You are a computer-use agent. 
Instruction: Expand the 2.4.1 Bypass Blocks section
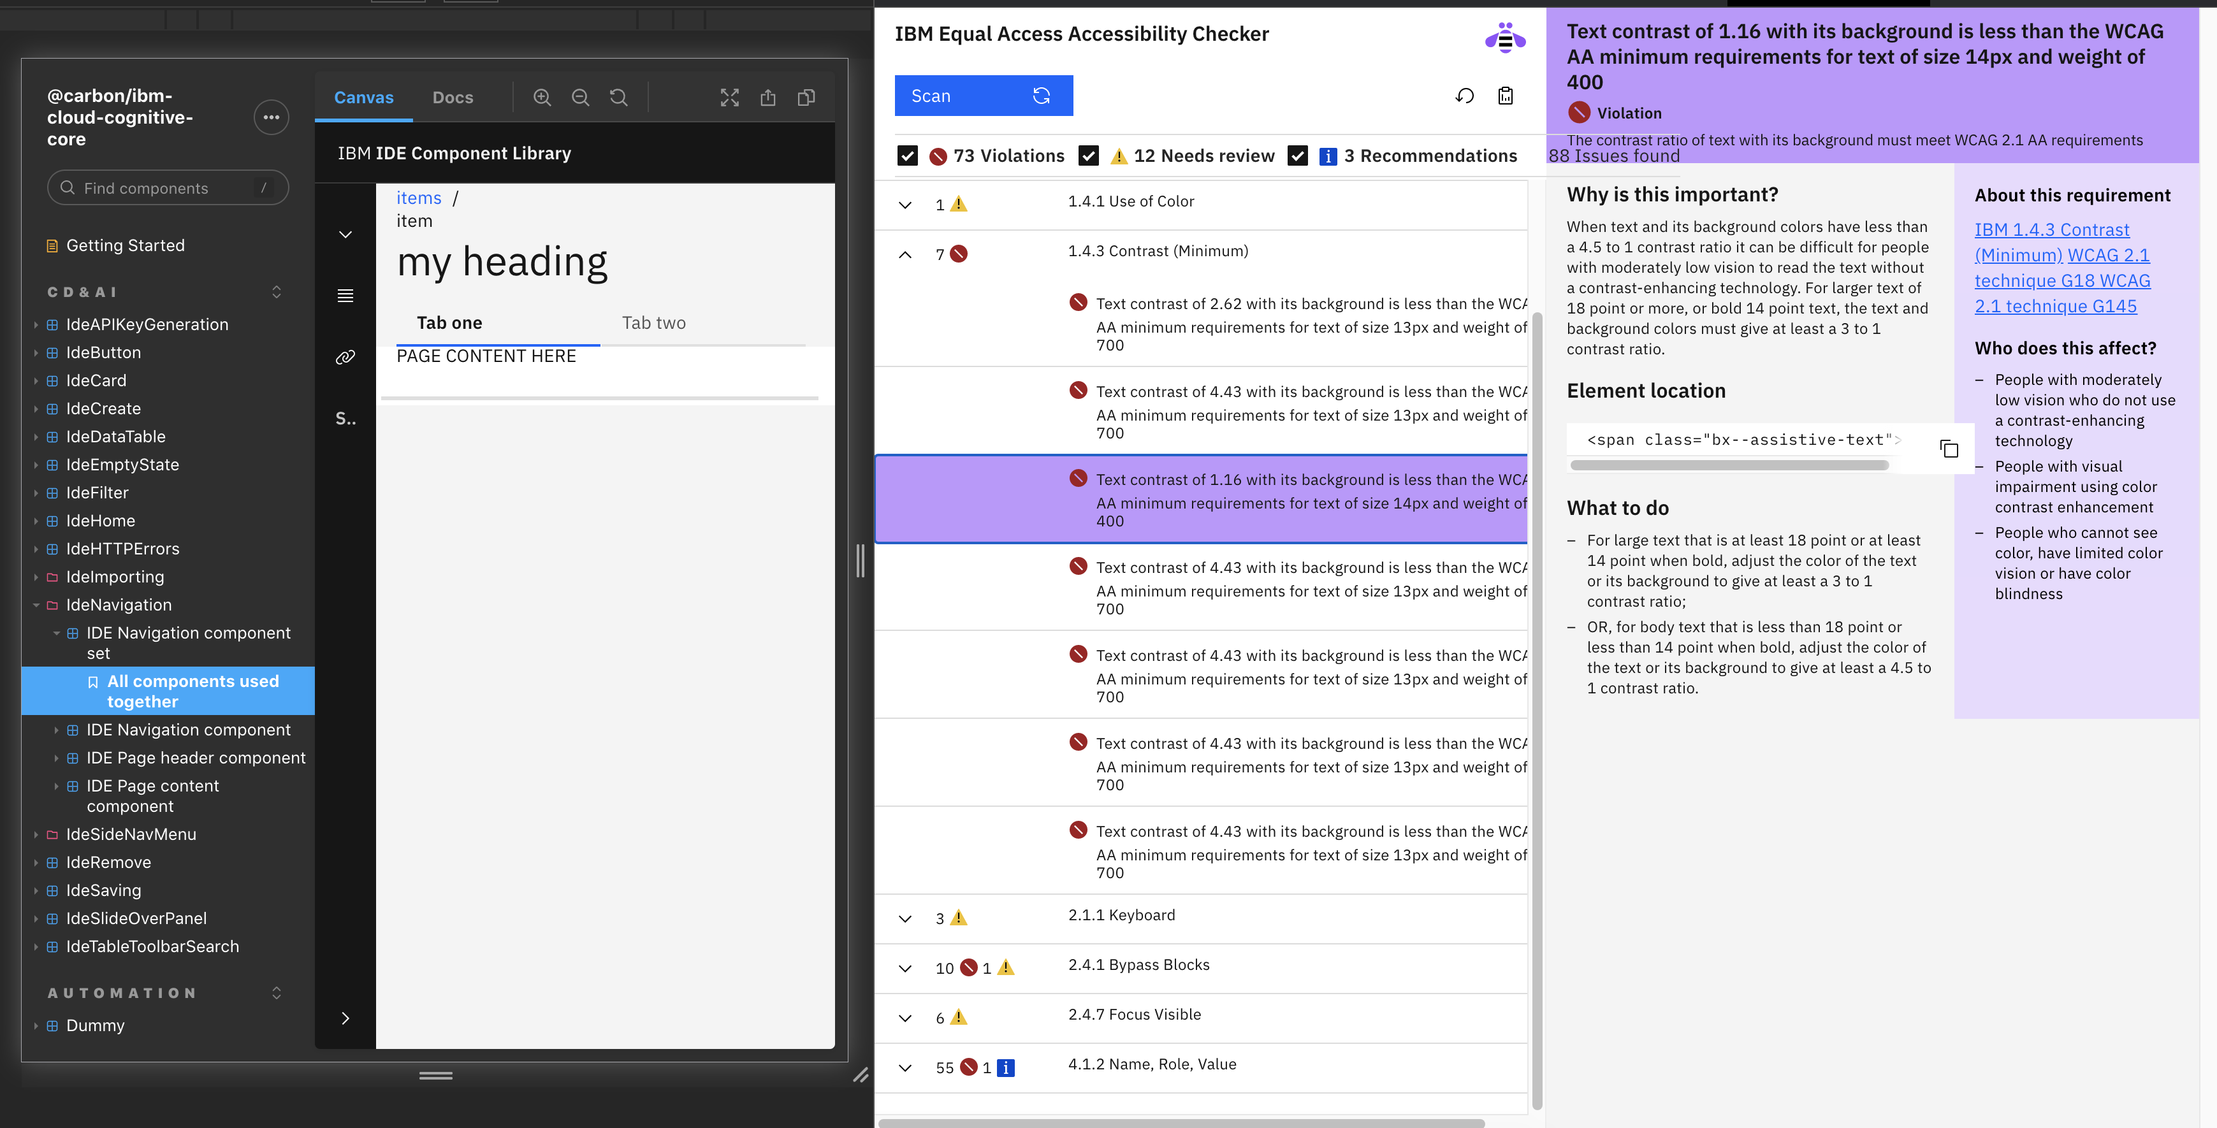tap(905, 969)
